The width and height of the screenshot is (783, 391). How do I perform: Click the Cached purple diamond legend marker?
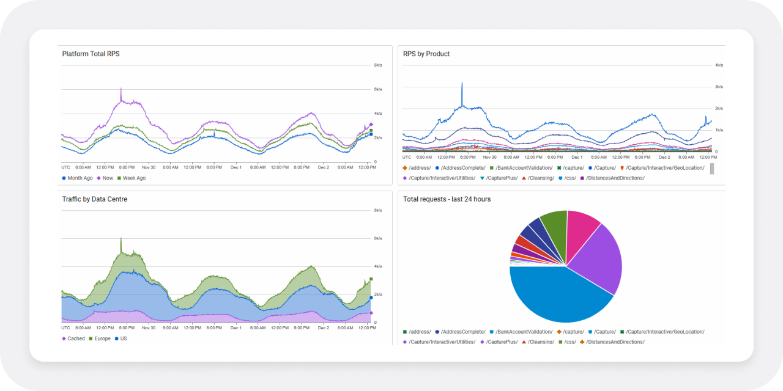[x=64, y=338]
